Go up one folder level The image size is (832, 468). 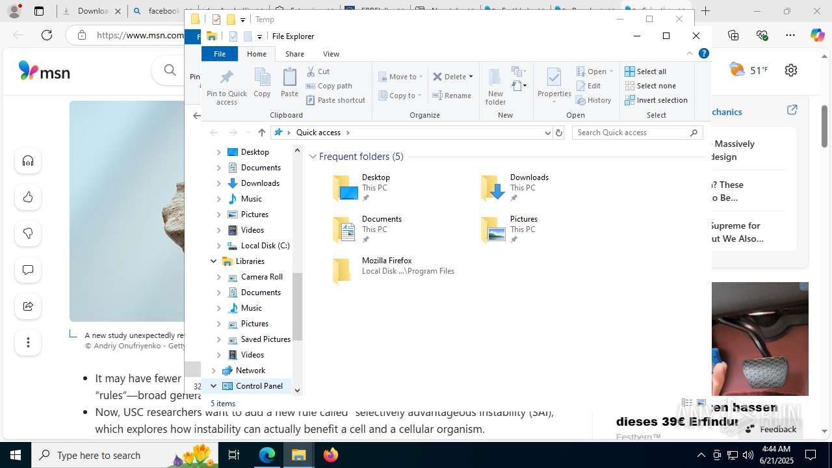coord(262,133)
